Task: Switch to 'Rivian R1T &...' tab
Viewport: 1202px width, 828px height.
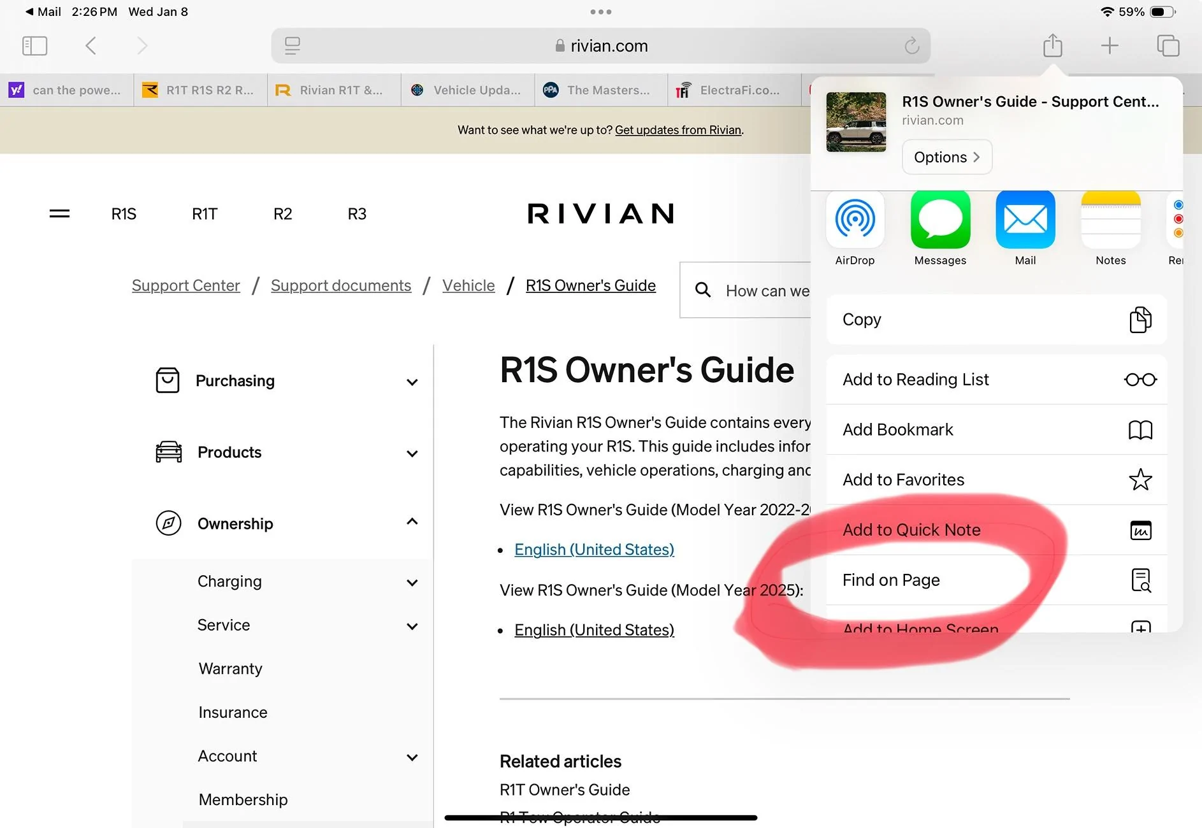Action: pyautogui.click(x=335, y=90)
